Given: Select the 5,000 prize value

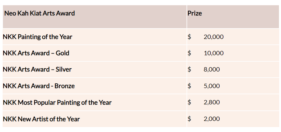Looking at the screenshot, I should pyautogui.click(x=212, y=86).
